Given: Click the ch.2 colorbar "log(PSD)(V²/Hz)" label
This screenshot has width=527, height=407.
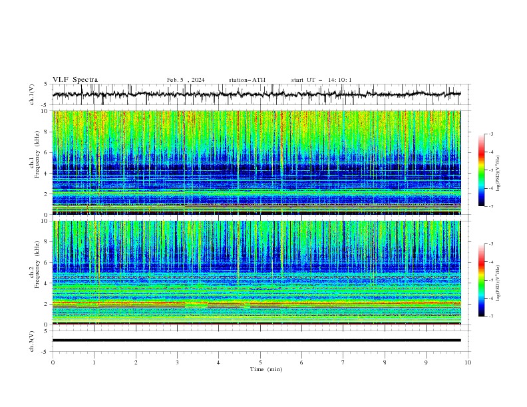Looking at the screenshot, I should [498, 283].
